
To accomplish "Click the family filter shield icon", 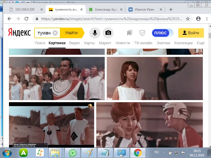I will [142, 33].
